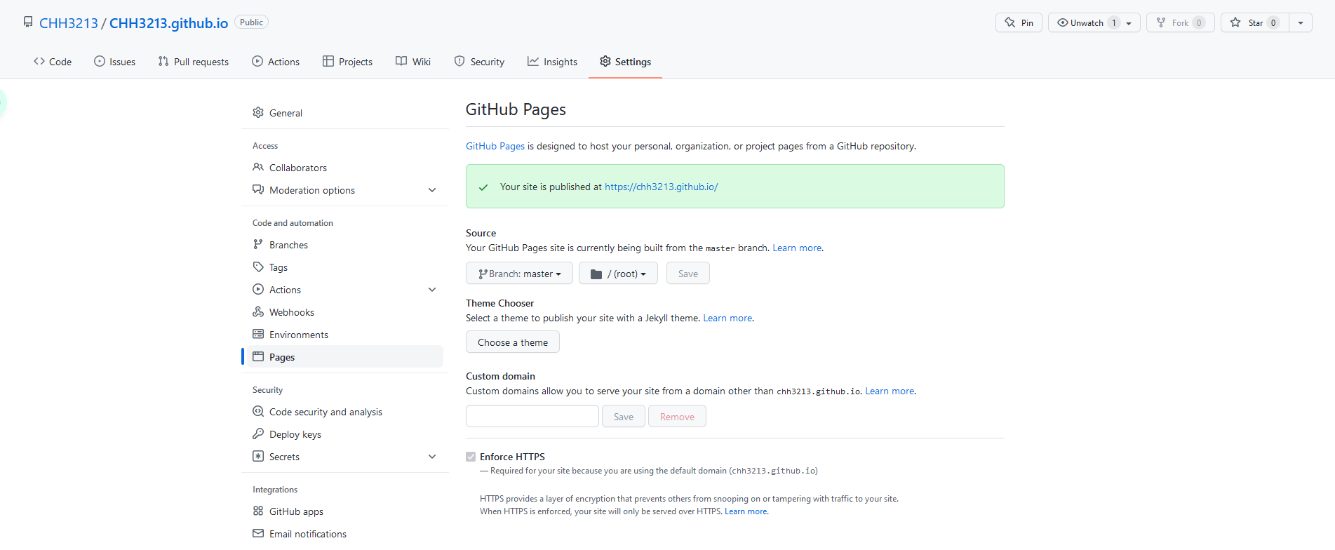Click the Webhooks icon in sidebar
This screenshot has width=1335, height=550.
(258, 311)
